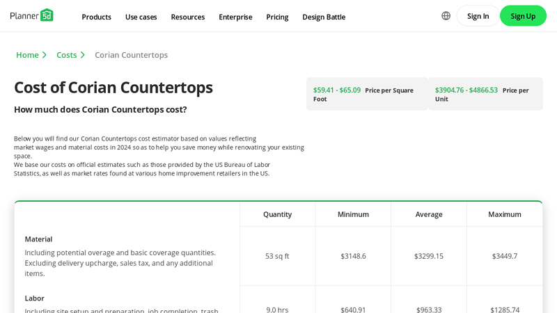Go to the Enterprise page
Image resolution: width=557 pixels, height=313 pixels.
click(x=235, y=17)
